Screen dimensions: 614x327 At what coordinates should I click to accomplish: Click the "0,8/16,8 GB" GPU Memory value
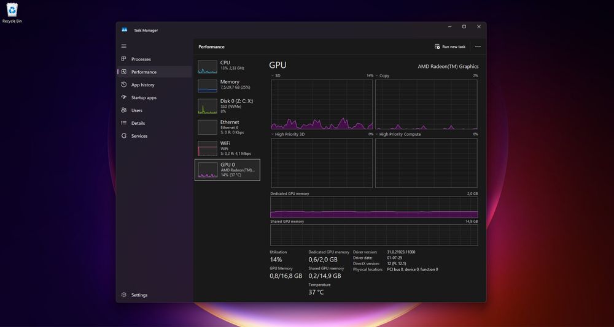[x=286, y=276]
